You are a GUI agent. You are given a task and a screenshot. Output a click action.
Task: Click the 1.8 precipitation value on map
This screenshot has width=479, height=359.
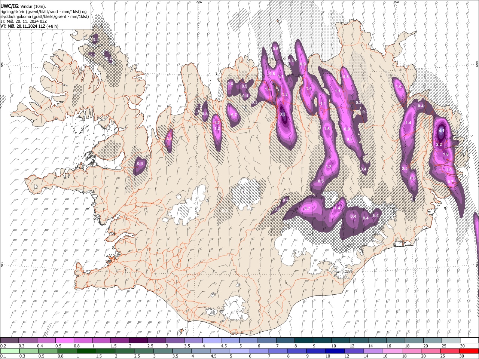[x=445, y=154]
